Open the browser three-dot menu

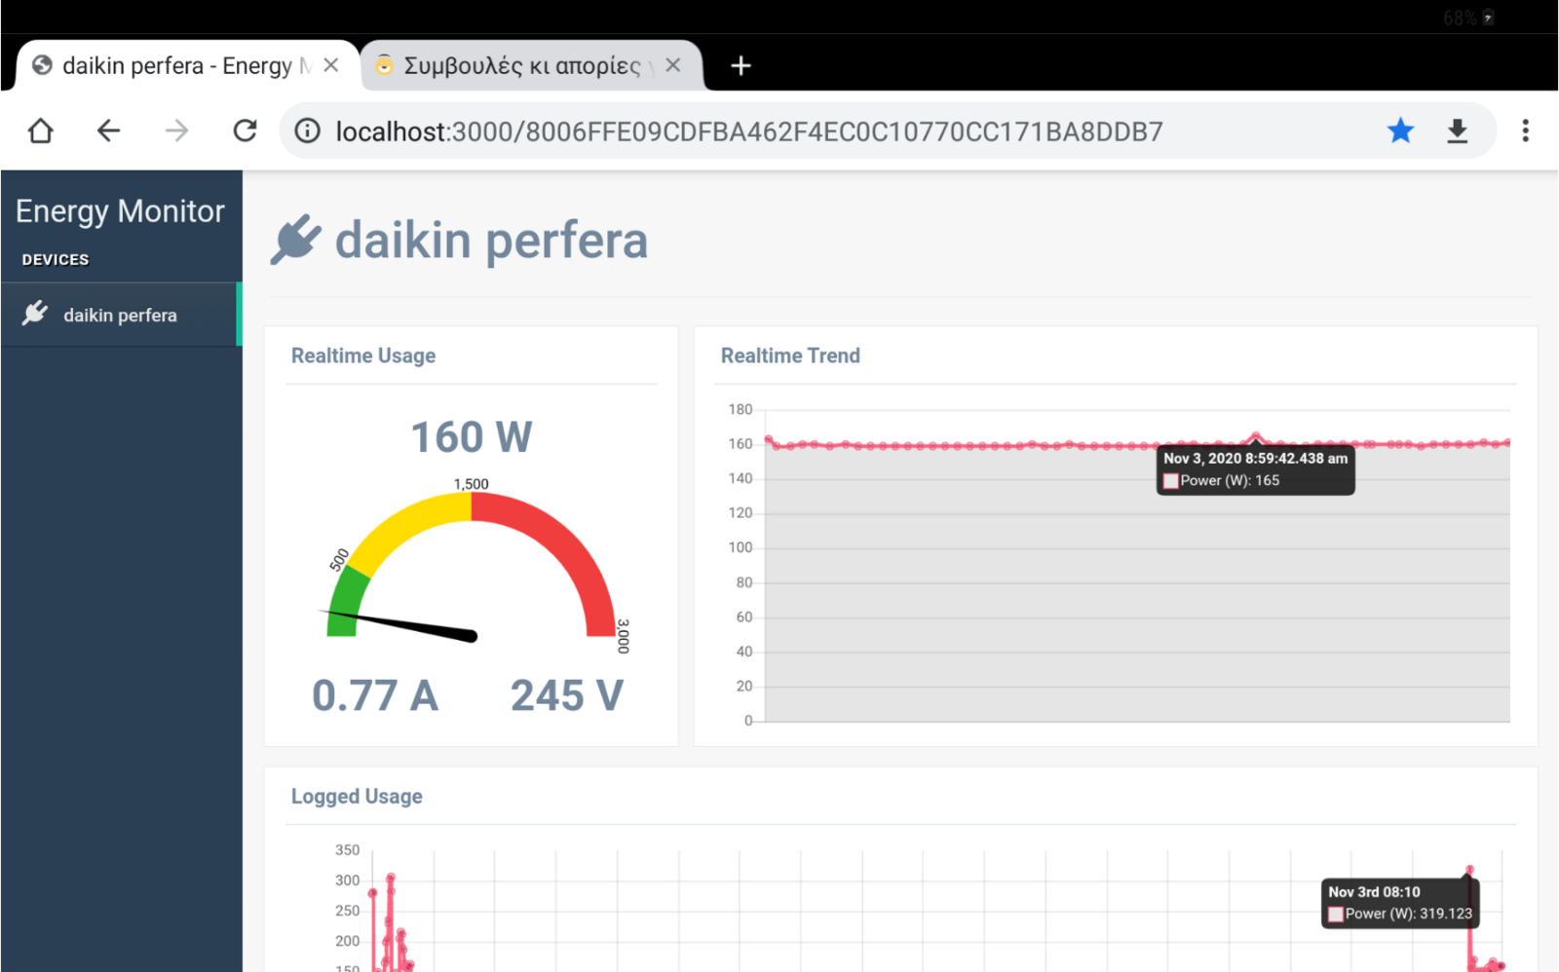pyautogui.click(x=1525, y=131)
